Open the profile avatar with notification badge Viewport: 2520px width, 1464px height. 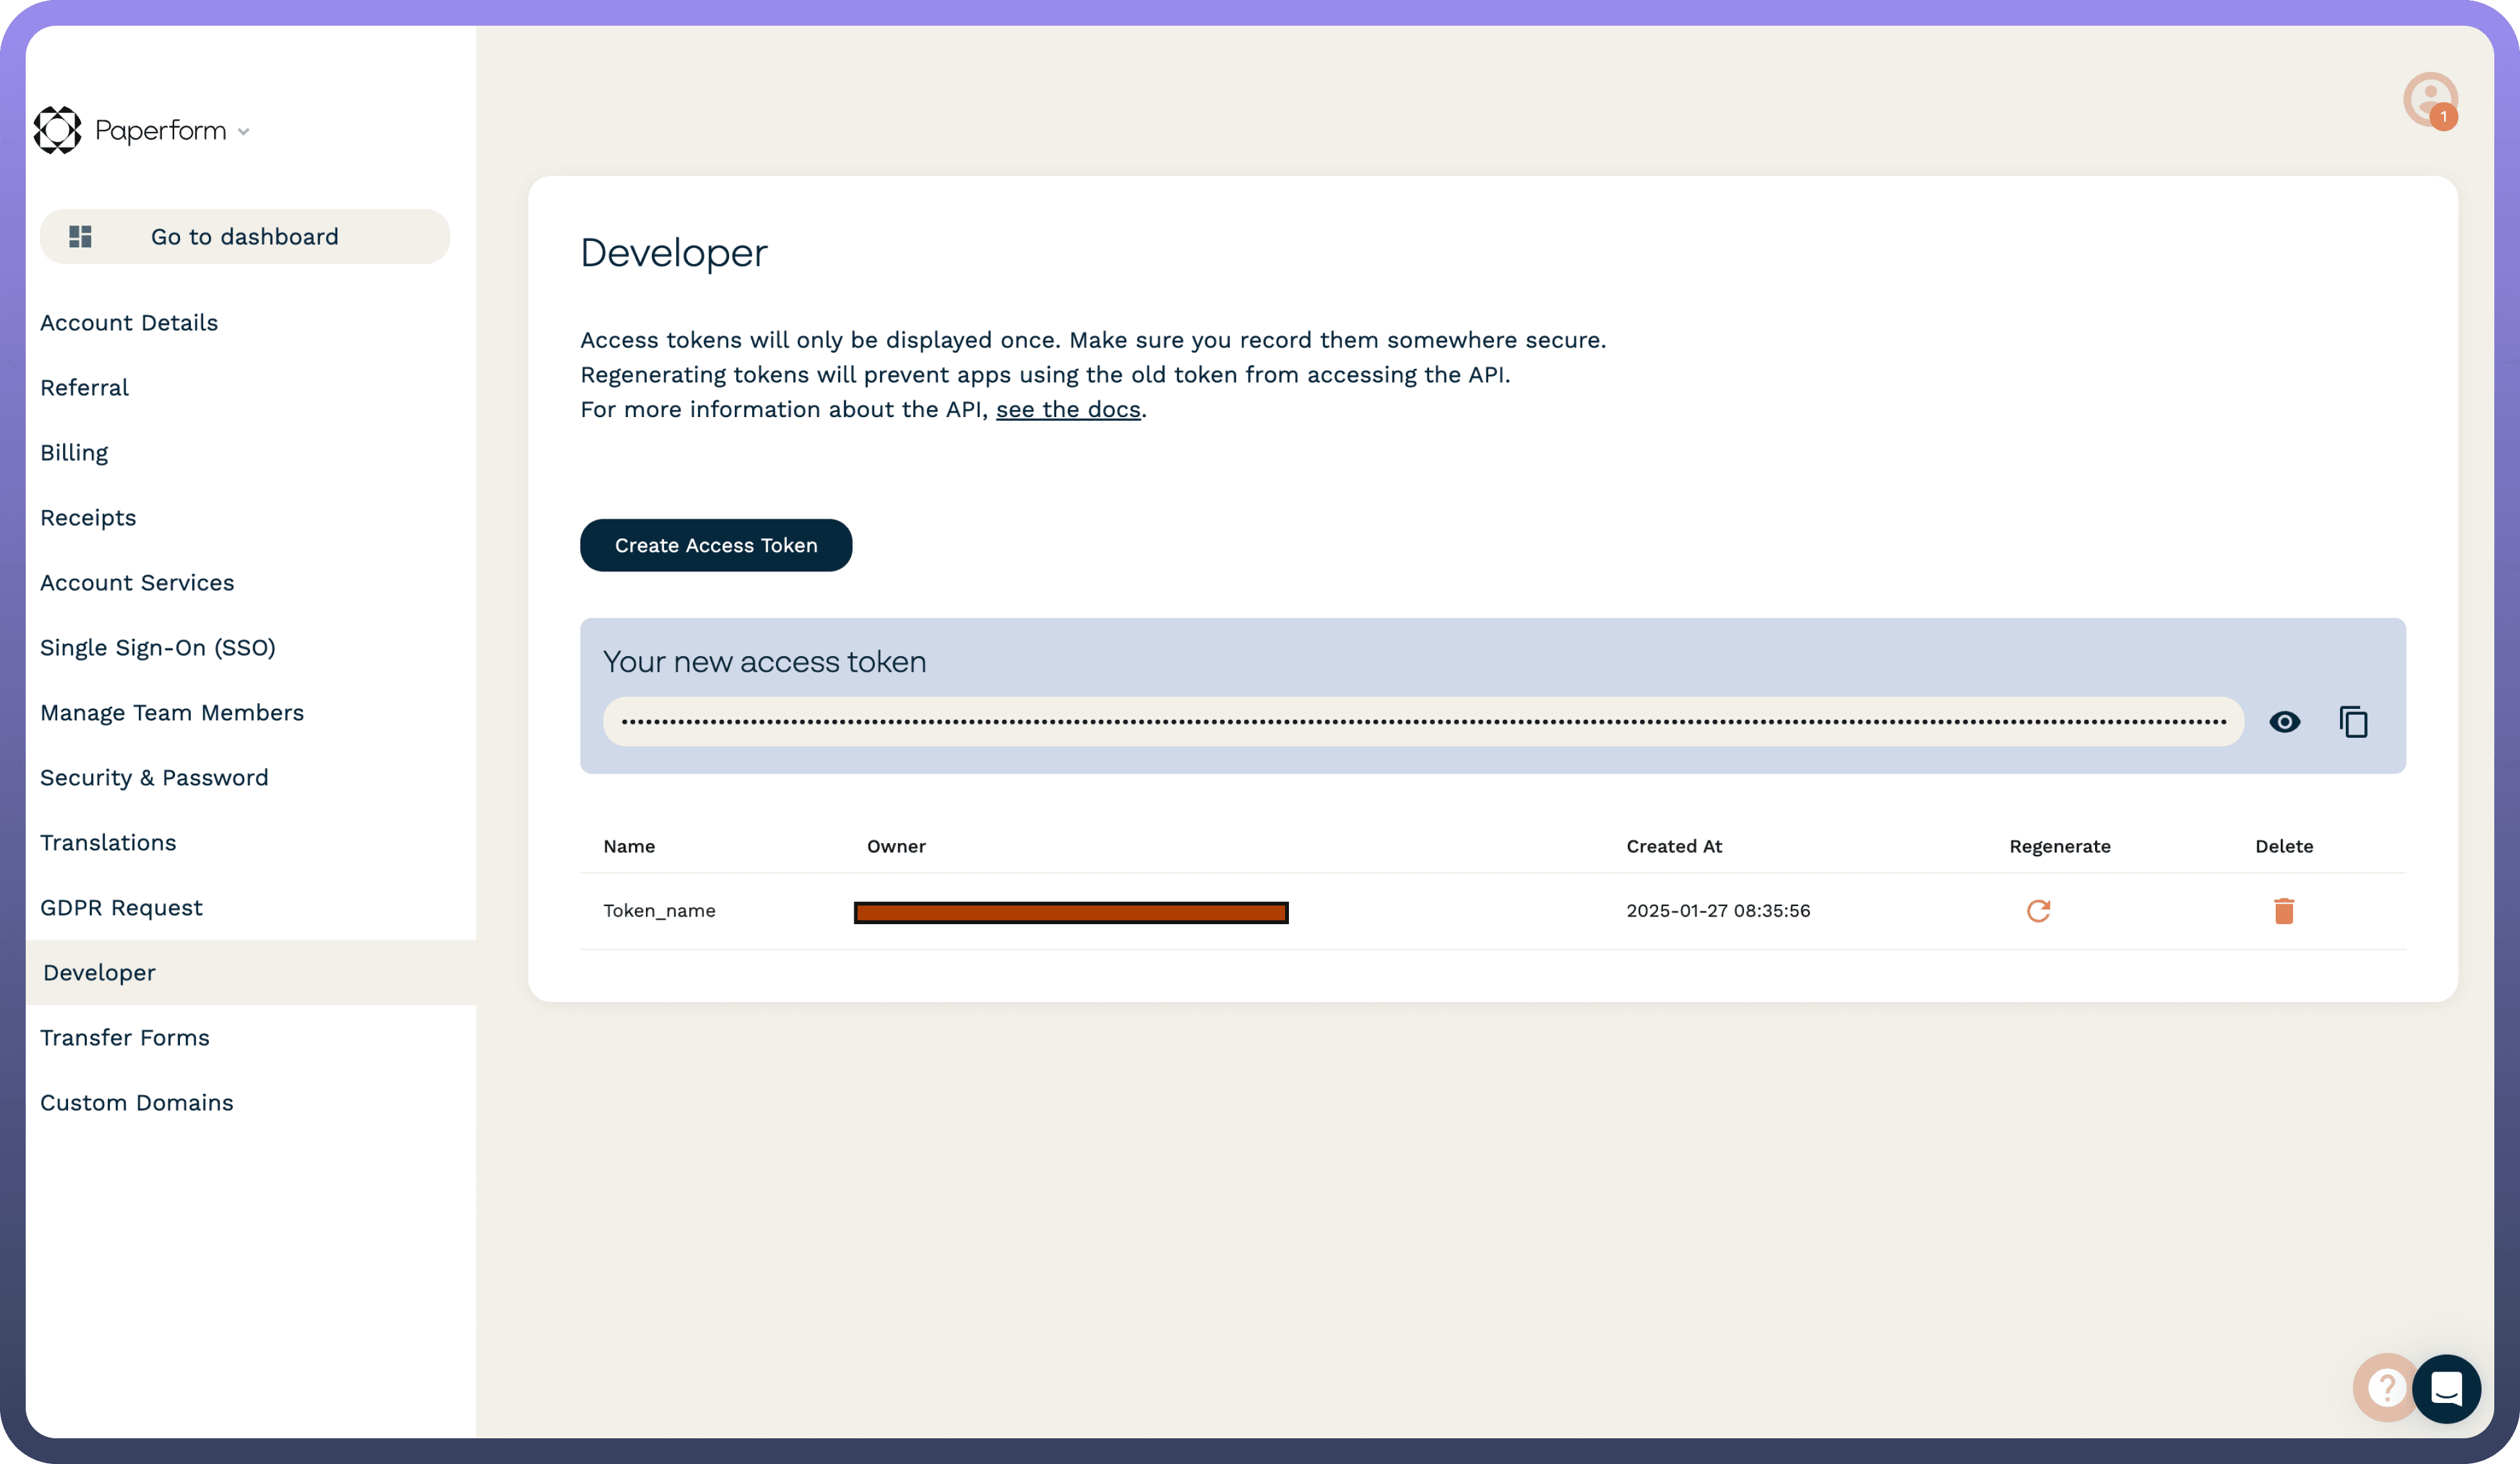[x=2430, y=99]
